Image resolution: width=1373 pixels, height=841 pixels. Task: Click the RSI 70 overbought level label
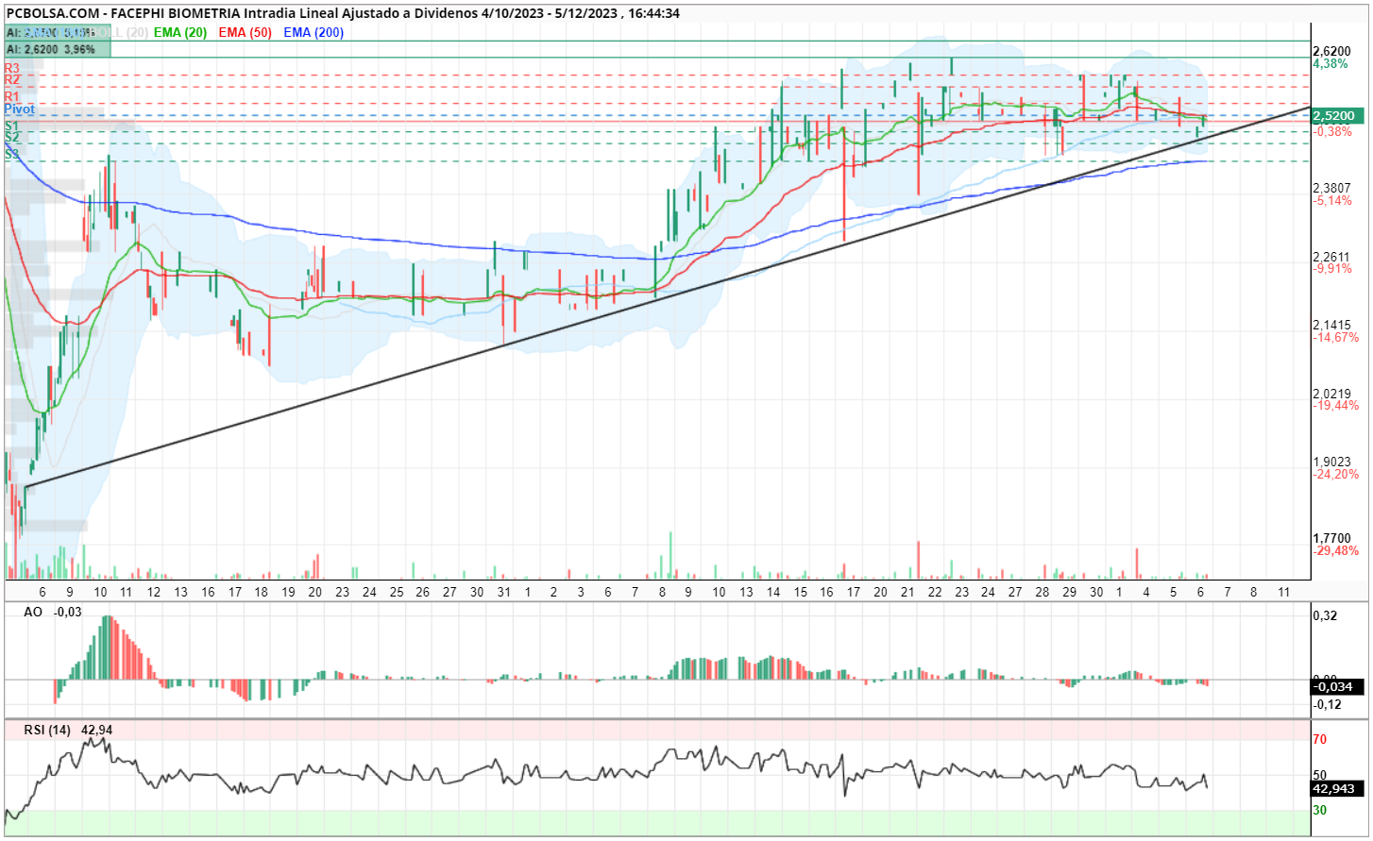1320,739
